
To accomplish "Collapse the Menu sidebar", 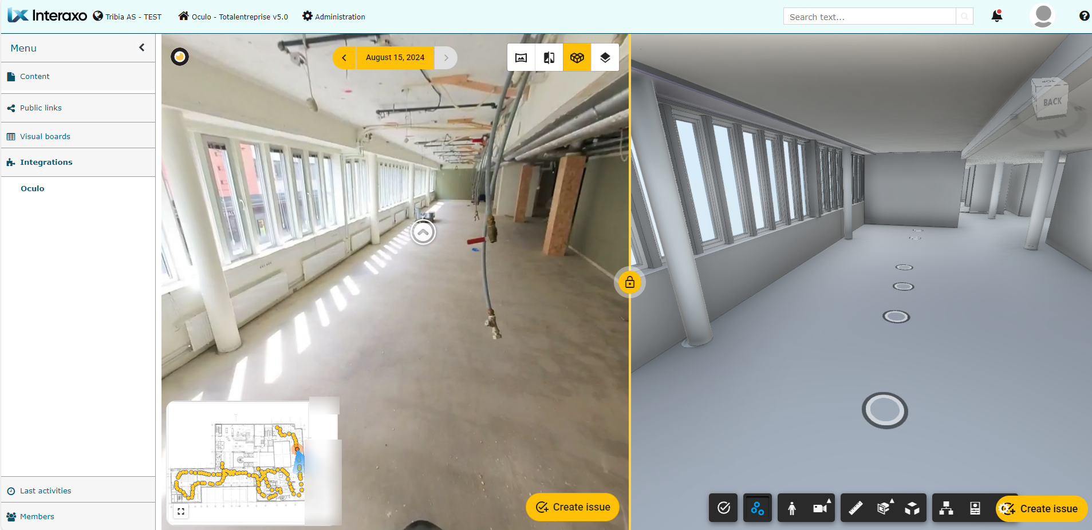I will [142, 48].
